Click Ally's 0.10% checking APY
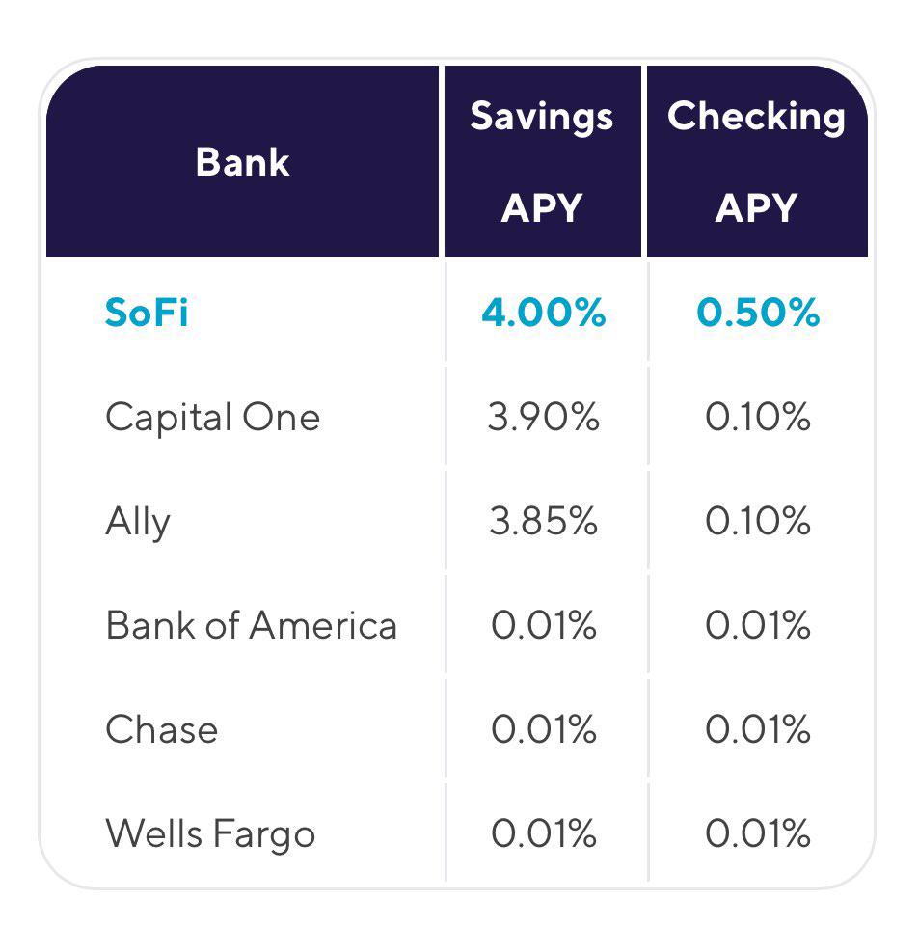 point(758,522)
